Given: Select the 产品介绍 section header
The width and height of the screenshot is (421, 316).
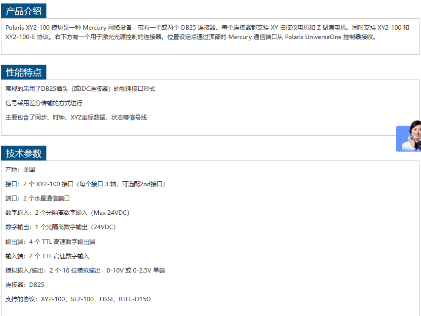Looking at the screenshot, I should point(24,11).
